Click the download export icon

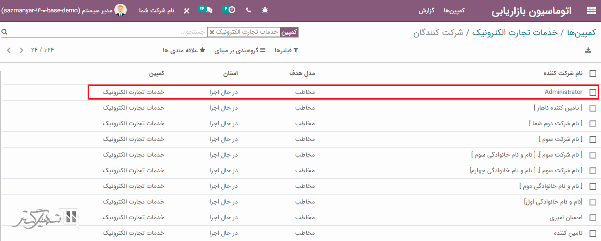[588, 50]
